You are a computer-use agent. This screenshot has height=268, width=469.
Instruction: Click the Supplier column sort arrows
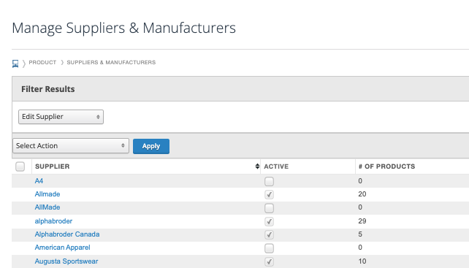coord(257,166)
